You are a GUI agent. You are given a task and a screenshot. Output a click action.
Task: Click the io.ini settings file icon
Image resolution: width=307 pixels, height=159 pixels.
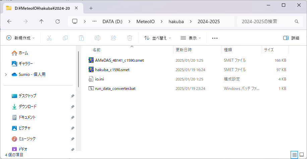click(x=91, y=79)
